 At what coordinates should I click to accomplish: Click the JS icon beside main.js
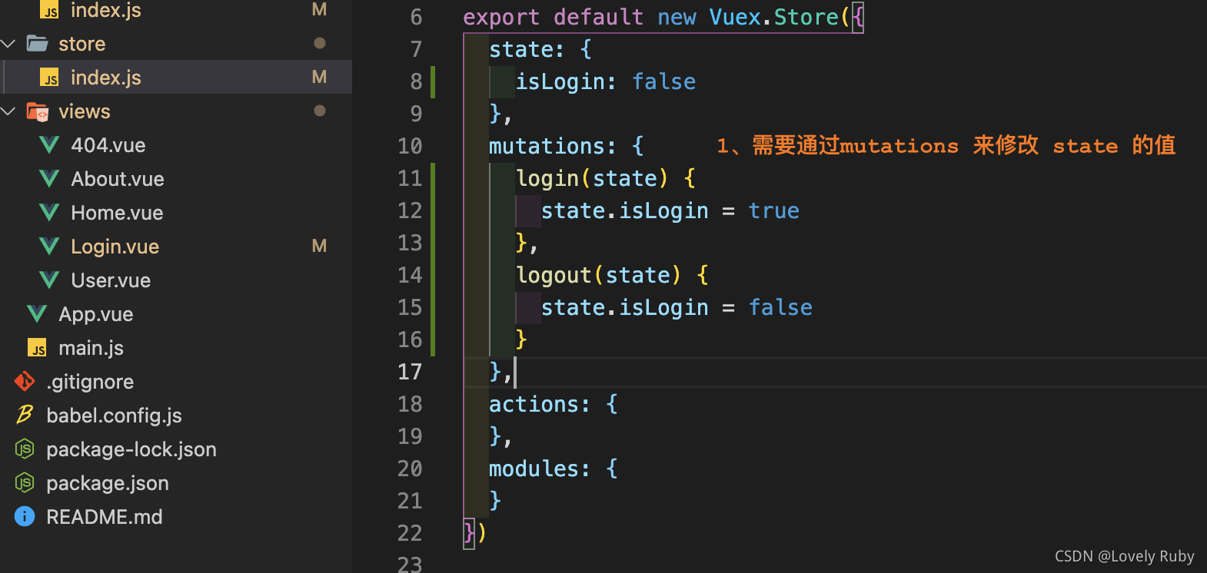coord(38,348)
